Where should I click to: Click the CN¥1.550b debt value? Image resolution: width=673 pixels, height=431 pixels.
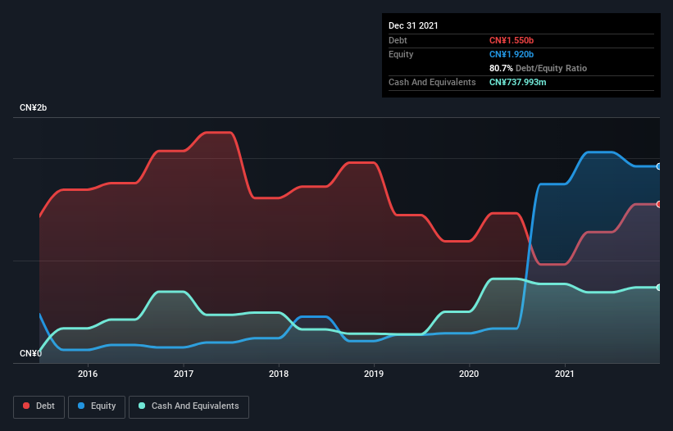tap(512, 40)
